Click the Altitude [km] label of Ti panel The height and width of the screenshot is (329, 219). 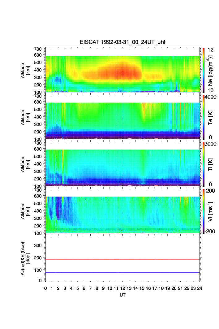pyautogui.click(x=25, y=165)
